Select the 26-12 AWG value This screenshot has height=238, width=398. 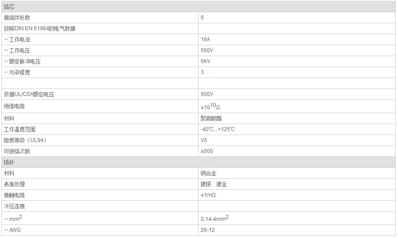click(208, 230)
